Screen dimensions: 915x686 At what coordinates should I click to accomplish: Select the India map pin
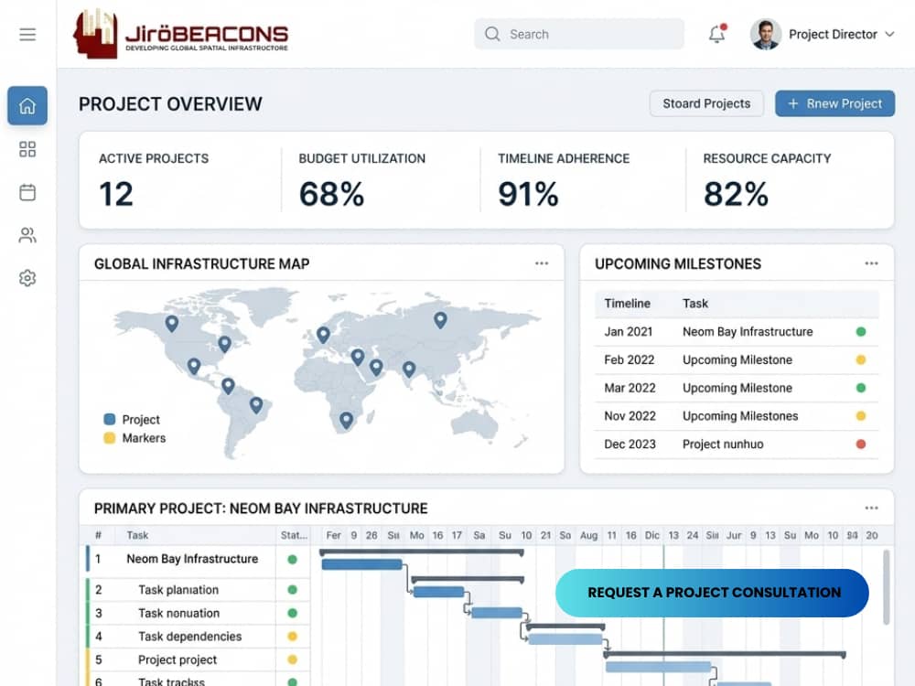[409, 369]
